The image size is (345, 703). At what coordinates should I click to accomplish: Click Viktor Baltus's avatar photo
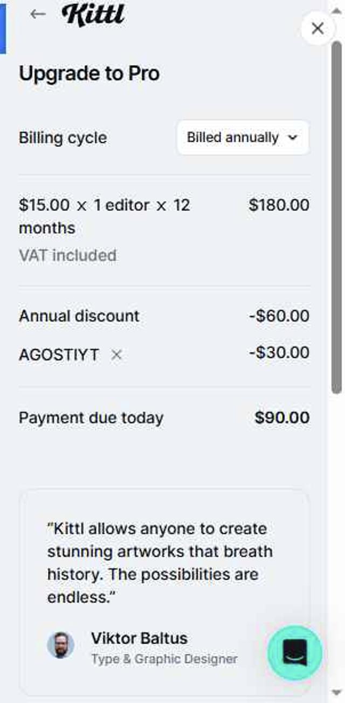click(61, 645)
